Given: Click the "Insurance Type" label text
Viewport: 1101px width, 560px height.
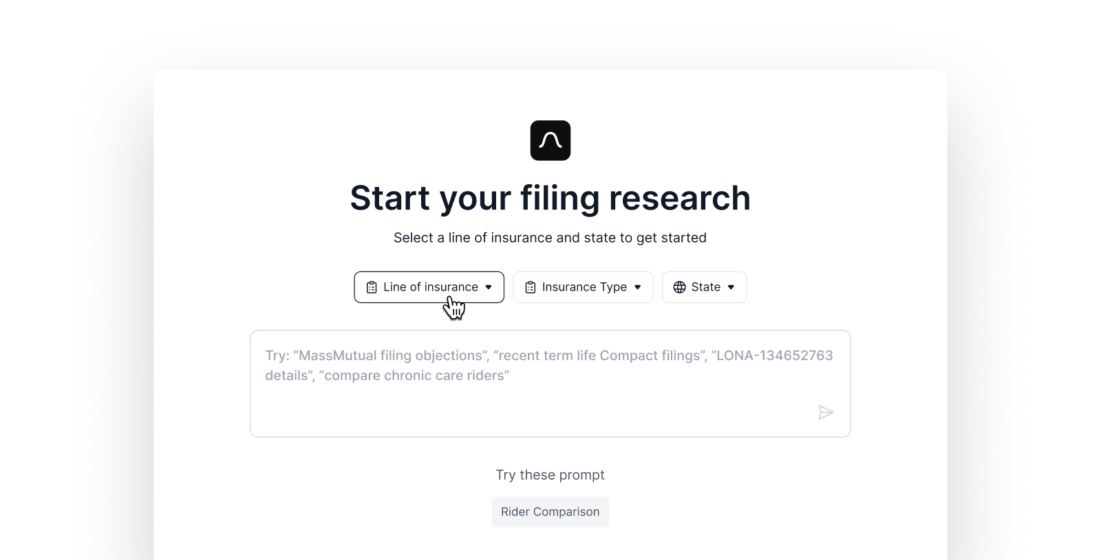Looking at the screenshot, I should (x=584, y=287).
